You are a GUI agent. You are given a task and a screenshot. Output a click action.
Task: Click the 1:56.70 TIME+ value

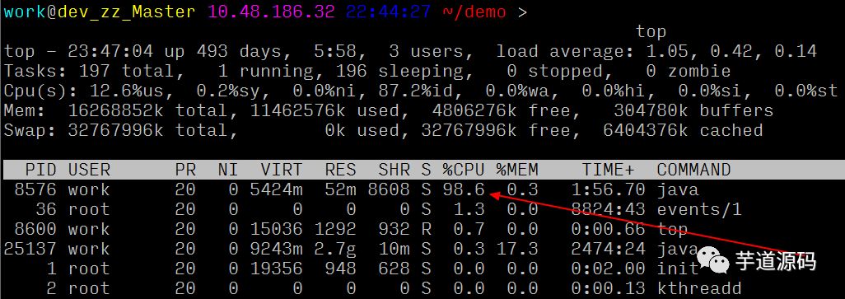pos(608,189)
